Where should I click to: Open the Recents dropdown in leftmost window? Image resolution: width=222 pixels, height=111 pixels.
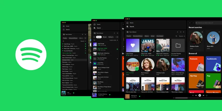pyautogui.click(x=83, y=41)
